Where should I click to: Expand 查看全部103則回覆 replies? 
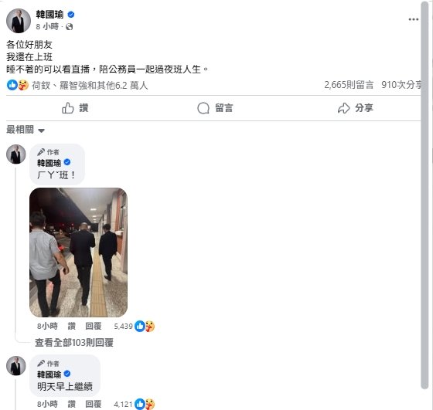pos(74,343)
